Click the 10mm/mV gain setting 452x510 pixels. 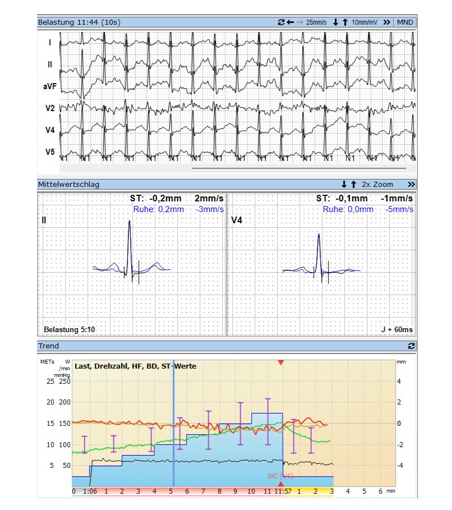[366, 22]
